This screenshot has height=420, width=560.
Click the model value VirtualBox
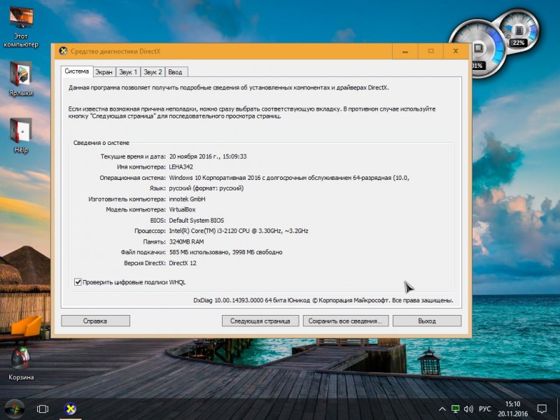tap(182, 209)
